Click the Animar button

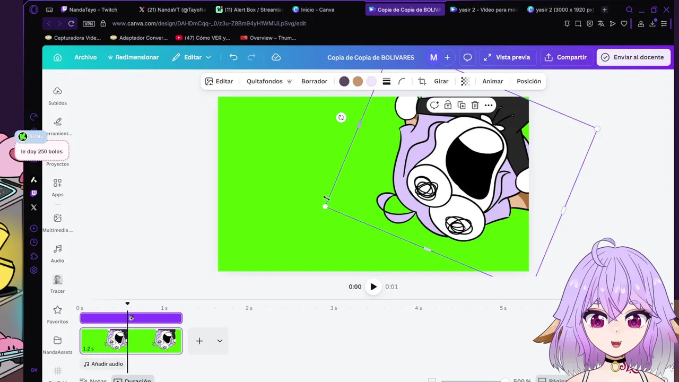[x=493, y=81]
